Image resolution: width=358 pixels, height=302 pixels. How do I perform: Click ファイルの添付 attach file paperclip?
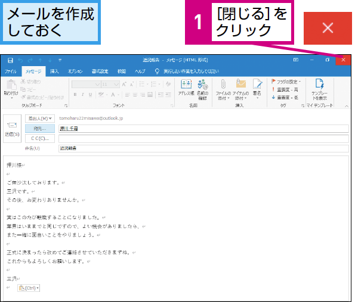223,90
